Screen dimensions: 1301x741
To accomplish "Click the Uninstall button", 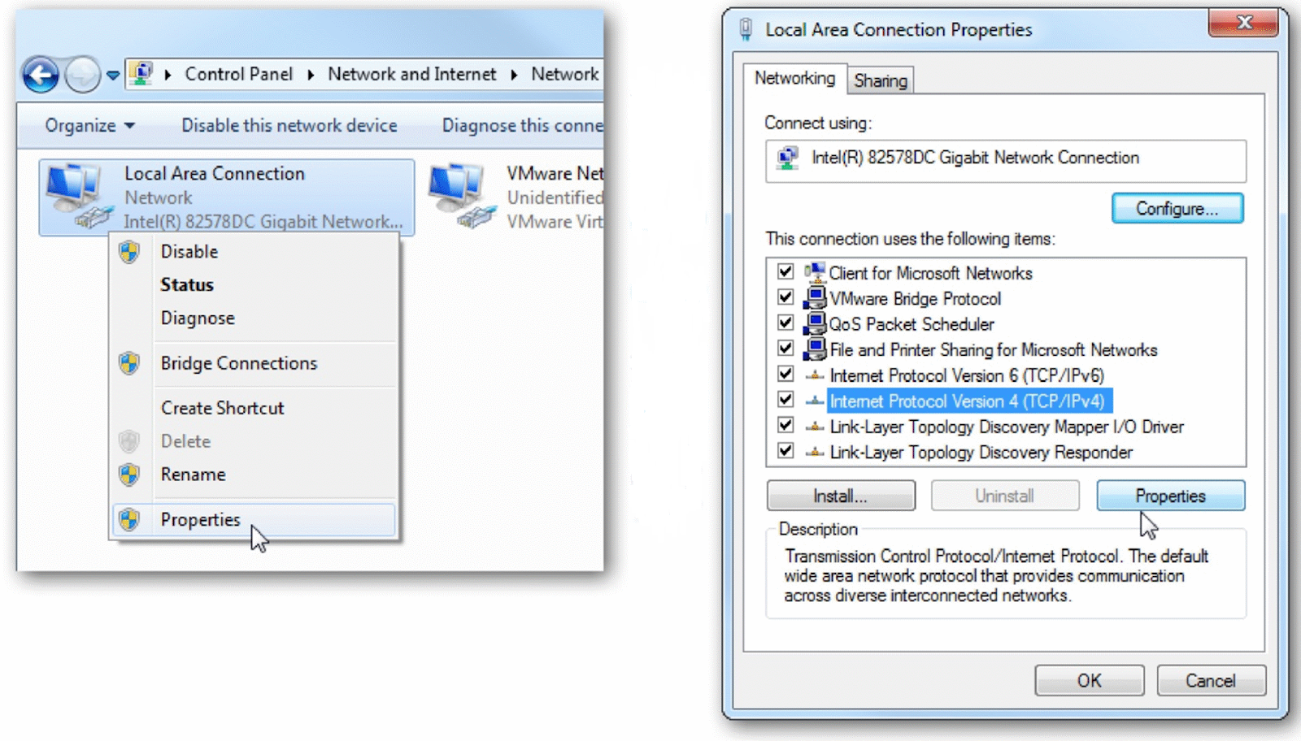I will 1005,496.
